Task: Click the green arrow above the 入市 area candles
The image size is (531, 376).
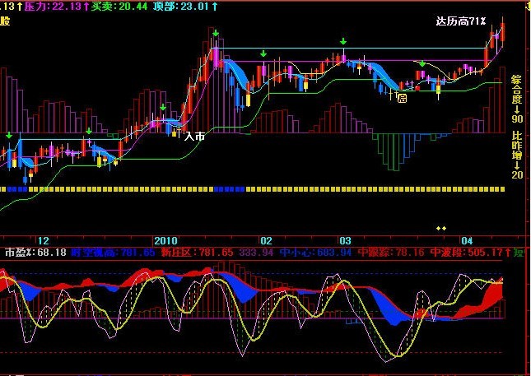Action: click(163, 107)
